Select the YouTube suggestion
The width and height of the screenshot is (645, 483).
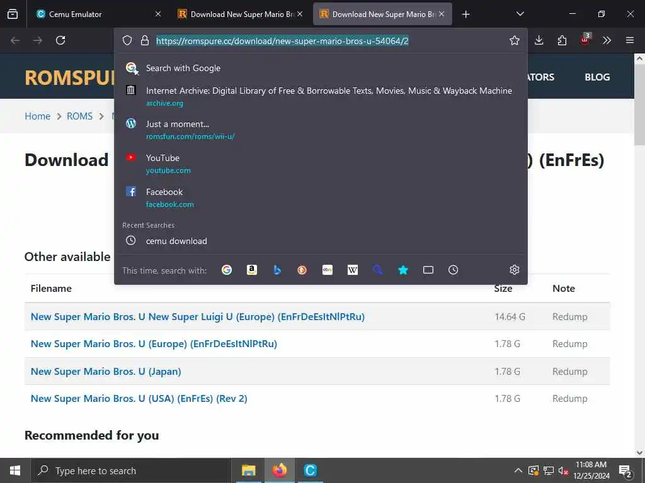(x=321, y=164)
